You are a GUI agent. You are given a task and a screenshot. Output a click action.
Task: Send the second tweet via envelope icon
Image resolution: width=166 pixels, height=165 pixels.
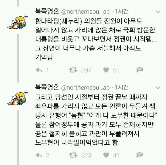[140, 155]
